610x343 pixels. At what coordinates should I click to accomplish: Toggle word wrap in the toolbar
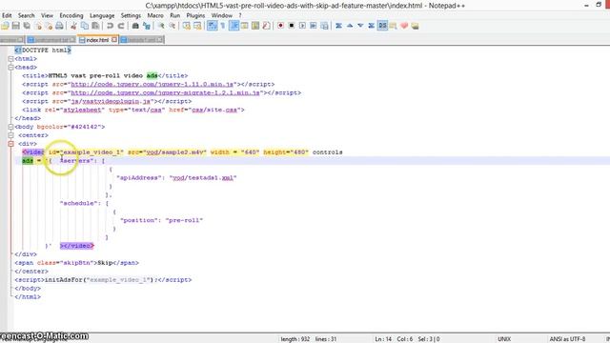click(x=212, y=26)
